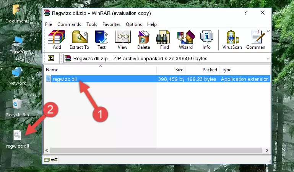Open the View file tool
Image resolution: width=294 pixels, height=172 pixels.
(x=123, y=40)
